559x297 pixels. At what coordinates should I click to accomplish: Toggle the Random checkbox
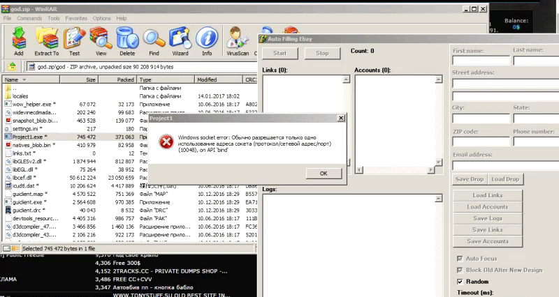pyautogui.click(x=460, y=282)
